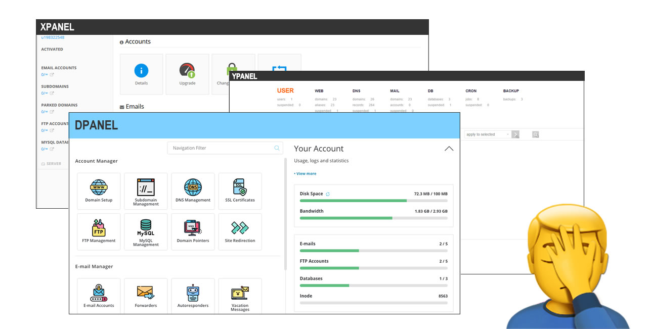651x329 pixels.
Task: Select the USER tab in YPANEL
Action: [285, 90]
